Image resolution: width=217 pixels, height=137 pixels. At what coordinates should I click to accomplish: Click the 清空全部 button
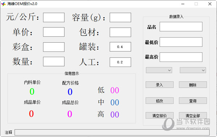pyautogui.click(x=193, y=115)
